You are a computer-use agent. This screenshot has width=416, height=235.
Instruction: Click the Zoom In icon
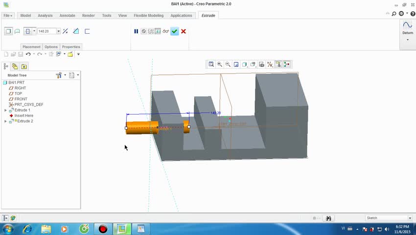[220, 64]
